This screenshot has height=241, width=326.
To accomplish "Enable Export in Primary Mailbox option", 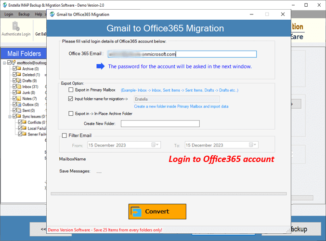I will tap(71, 90).
